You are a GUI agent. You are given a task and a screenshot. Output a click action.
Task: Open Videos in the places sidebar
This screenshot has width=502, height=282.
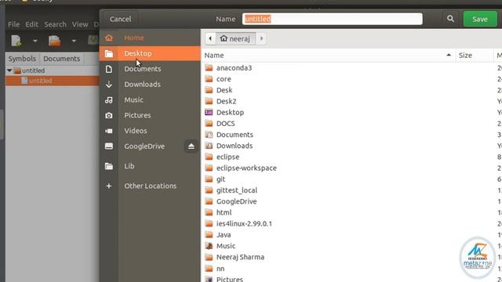(x=150, y=131)
